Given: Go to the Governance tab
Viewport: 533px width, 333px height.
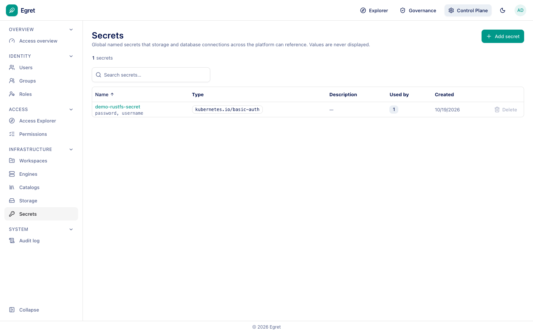Looking at the screenshot, I should [418, 10].
